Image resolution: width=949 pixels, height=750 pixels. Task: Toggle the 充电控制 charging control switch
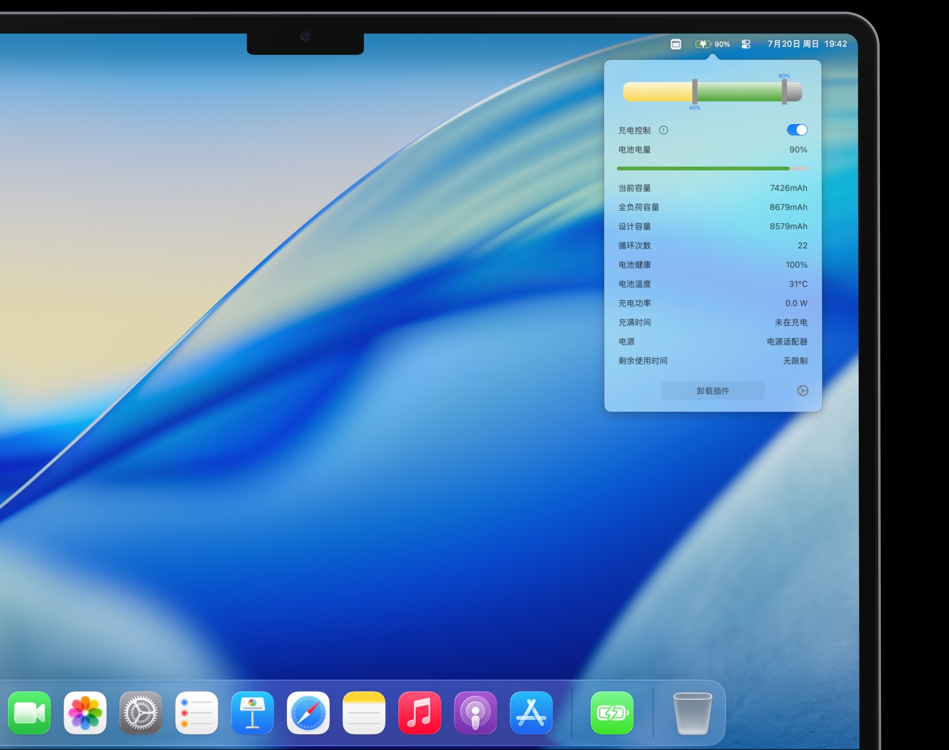pos(796,130)
